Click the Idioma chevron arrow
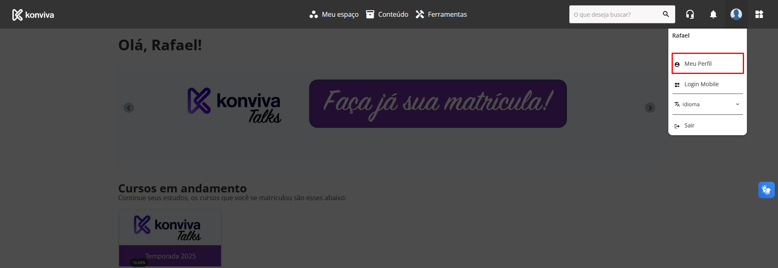 pyautogui.click(x=737, y=104)
